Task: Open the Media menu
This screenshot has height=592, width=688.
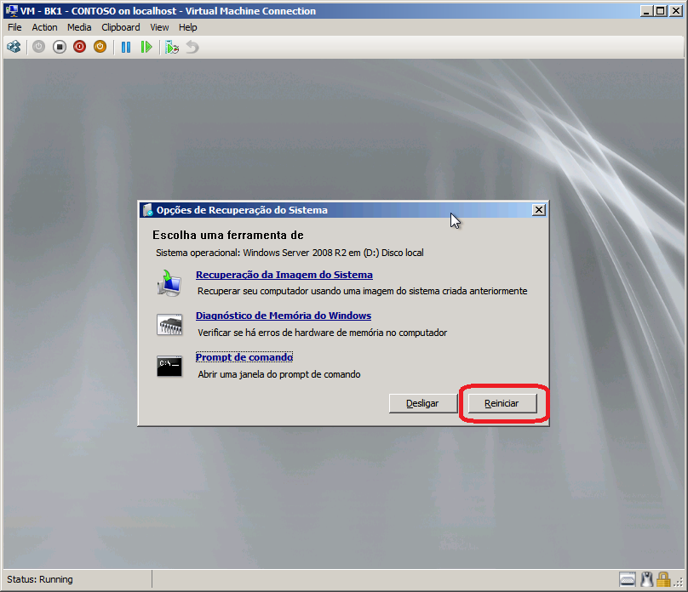Action: 79,27
